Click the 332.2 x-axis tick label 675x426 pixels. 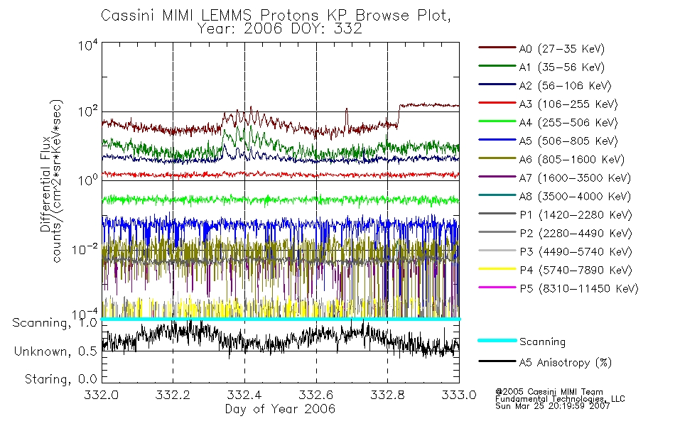coord(173,395)
